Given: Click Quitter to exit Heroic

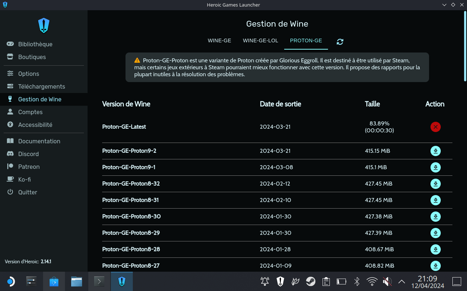Looking at the screenshot, I should [44, 192].
